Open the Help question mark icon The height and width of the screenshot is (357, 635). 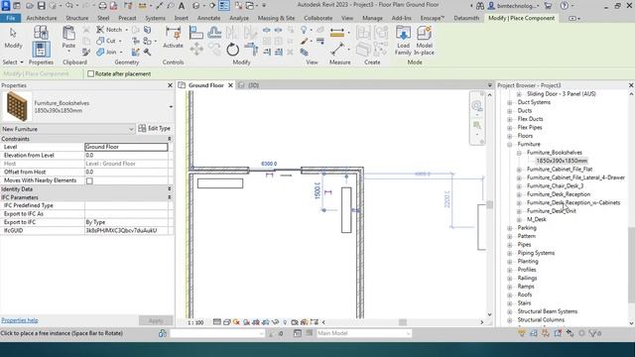pos(565,6)
